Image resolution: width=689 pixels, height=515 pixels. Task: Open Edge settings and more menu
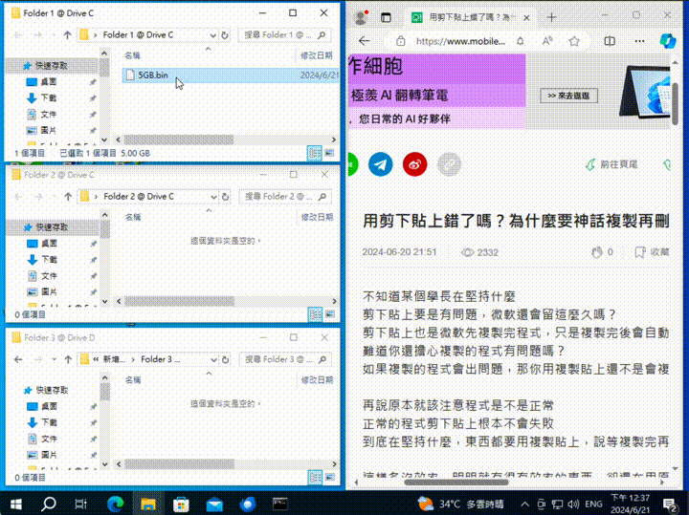(x=639, y=41)
